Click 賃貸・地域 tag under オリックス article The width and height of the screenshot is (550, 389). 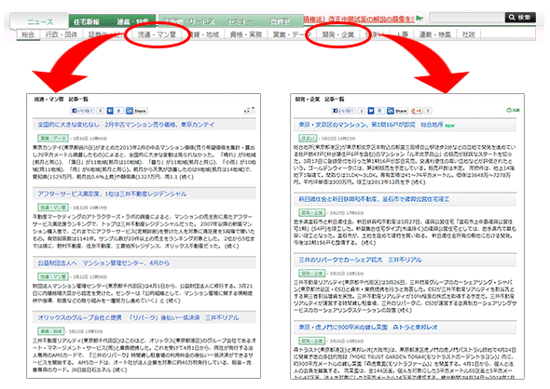[x=51, y=331]
